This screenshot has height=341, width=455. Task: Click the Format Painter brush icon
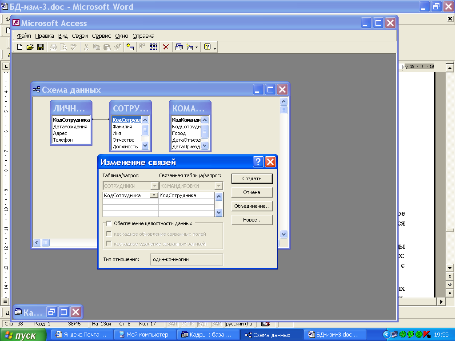point(117,47)
